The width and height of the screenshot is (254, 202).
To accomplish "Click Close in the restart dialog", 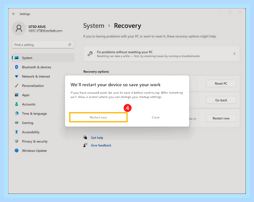I will coord(156,117).
